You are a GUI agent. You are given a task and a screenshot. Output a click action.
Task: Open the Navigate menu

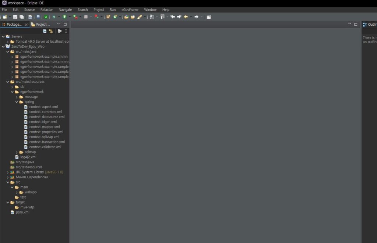point(65,10)
